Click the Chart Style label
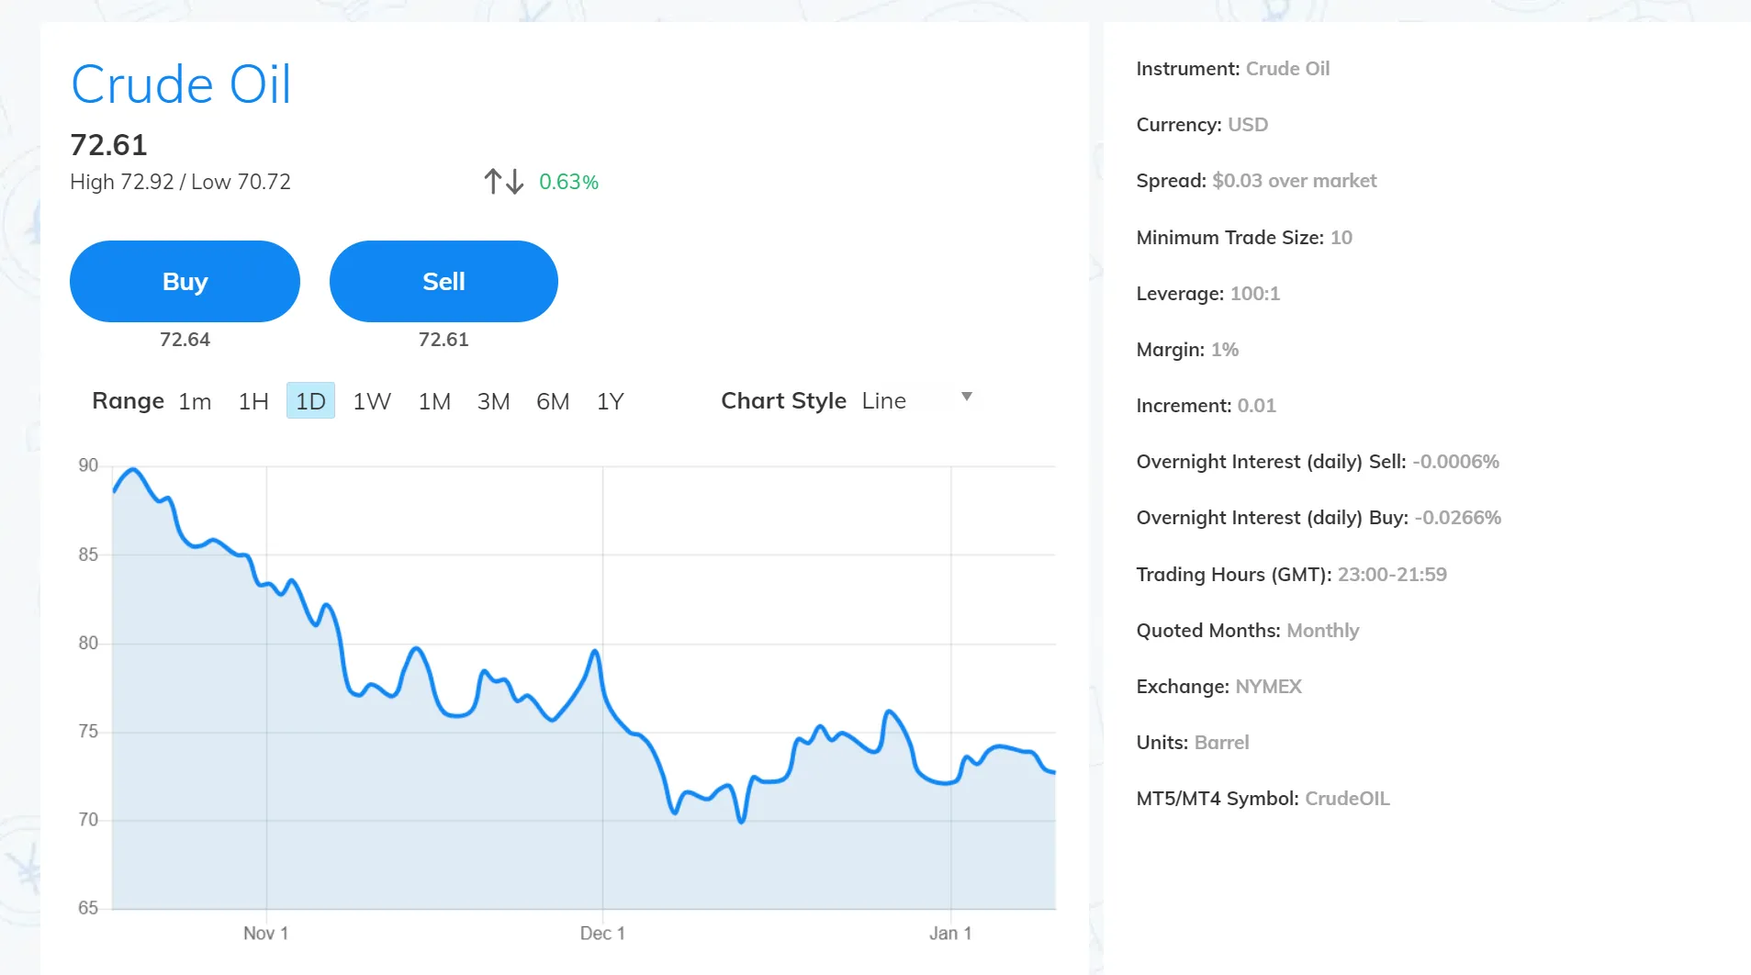This screenshot has width=1751, height=975. [x=783, y=400]
